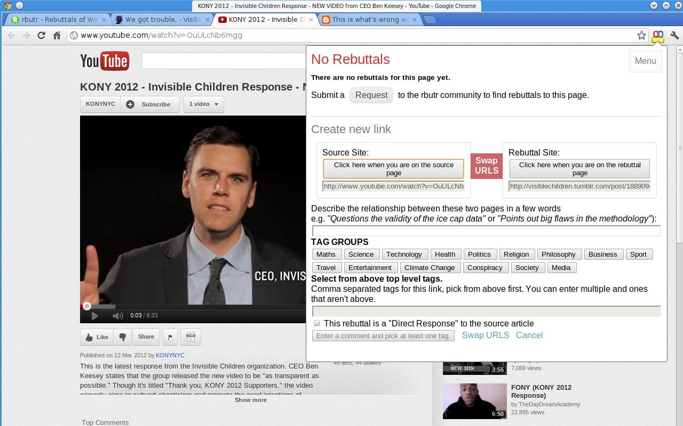Share the video
The width and height of the screenshot is (683, 426).
(x=146, y=337)
